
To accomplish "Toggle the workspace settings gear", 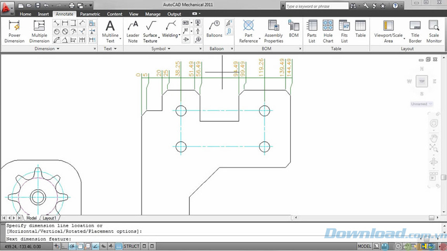I will pyautogui.click(x=398, y=246).
